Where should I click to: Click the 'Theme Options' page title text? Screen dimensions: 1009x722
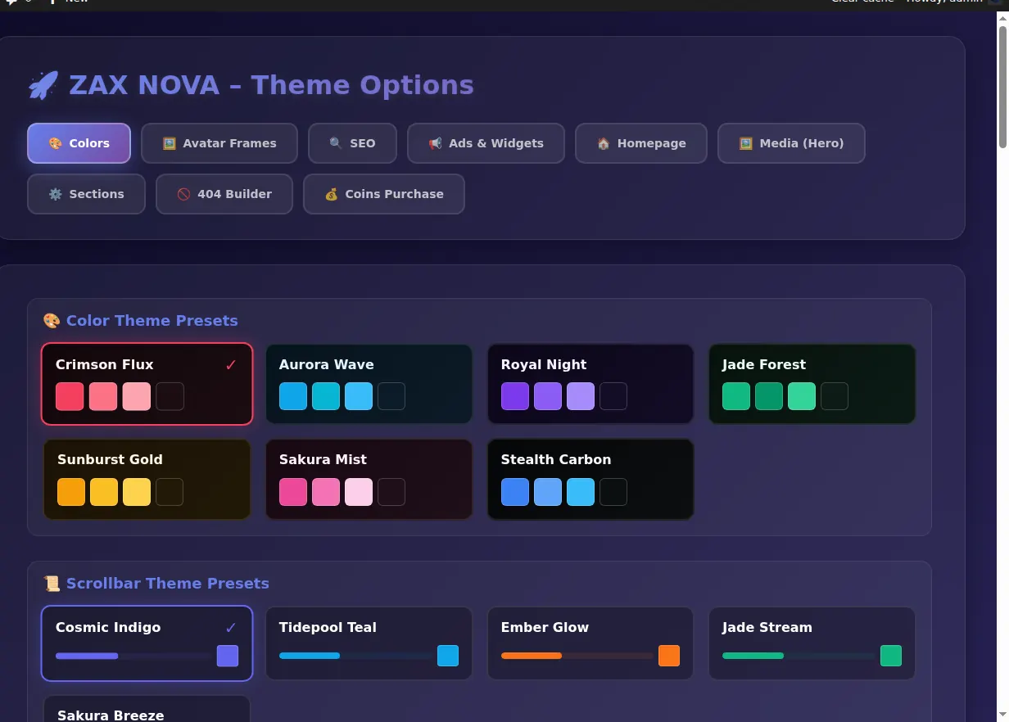click(362, 85)
